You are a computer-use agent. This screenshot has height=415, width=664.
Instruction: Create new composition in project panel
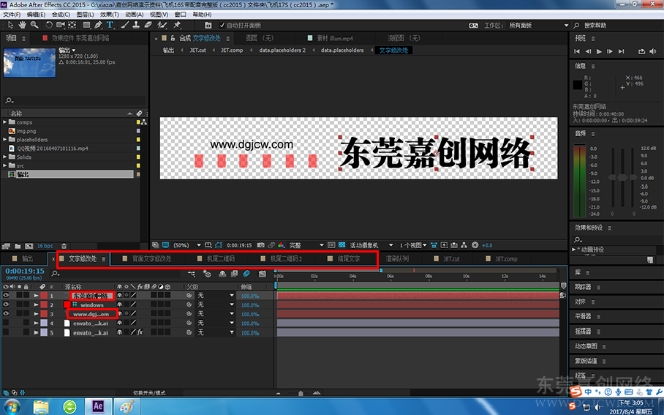[29, 246]
